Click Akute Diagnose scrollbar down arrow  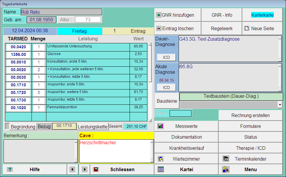pos(280,90)
